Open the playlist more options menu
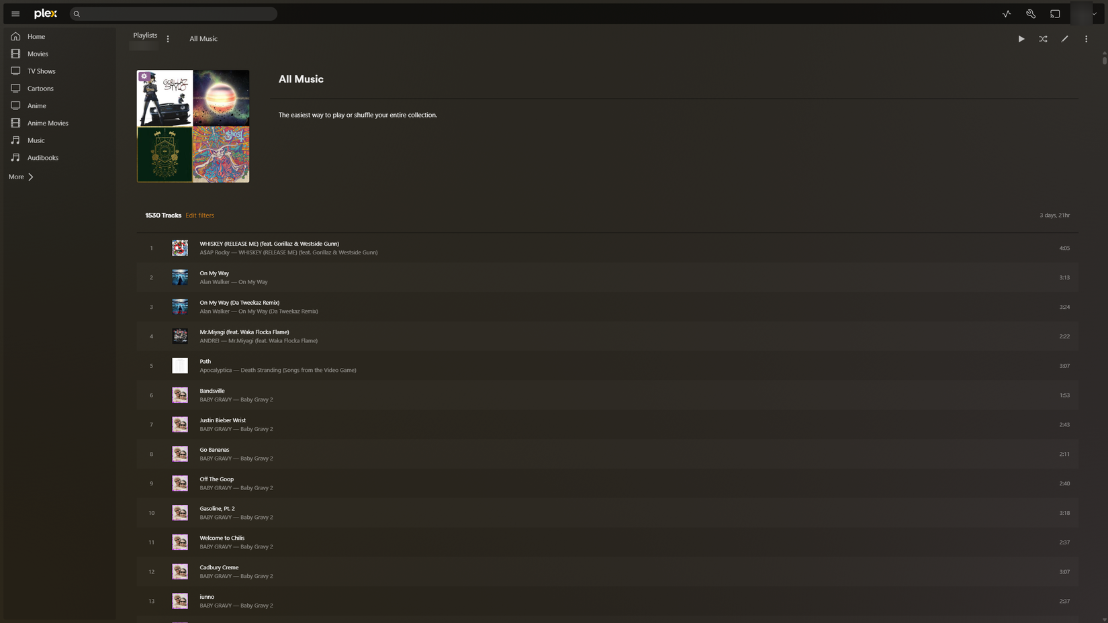The image size is (1108, 623). 1086,39
